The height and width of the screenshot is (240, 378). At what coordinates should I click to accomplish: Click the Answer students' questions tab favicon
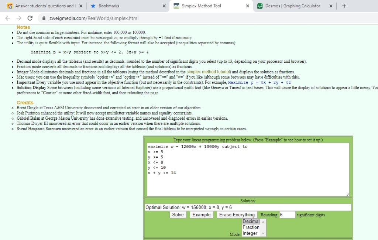(10, 6)
